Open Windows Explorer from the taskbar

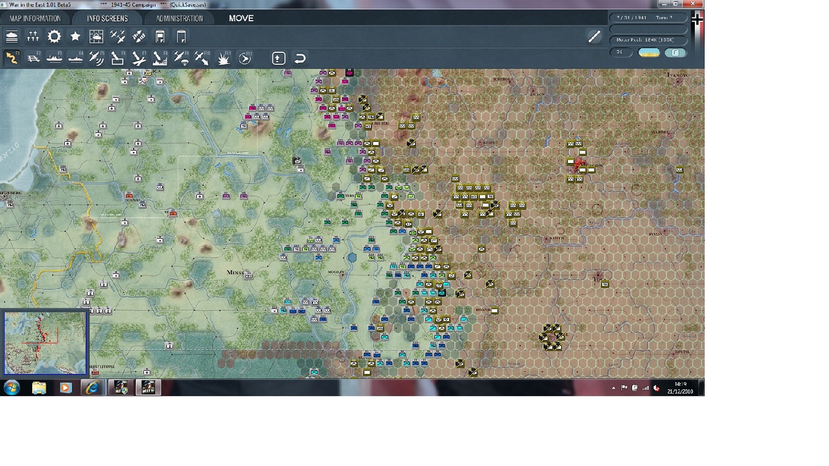39,388
